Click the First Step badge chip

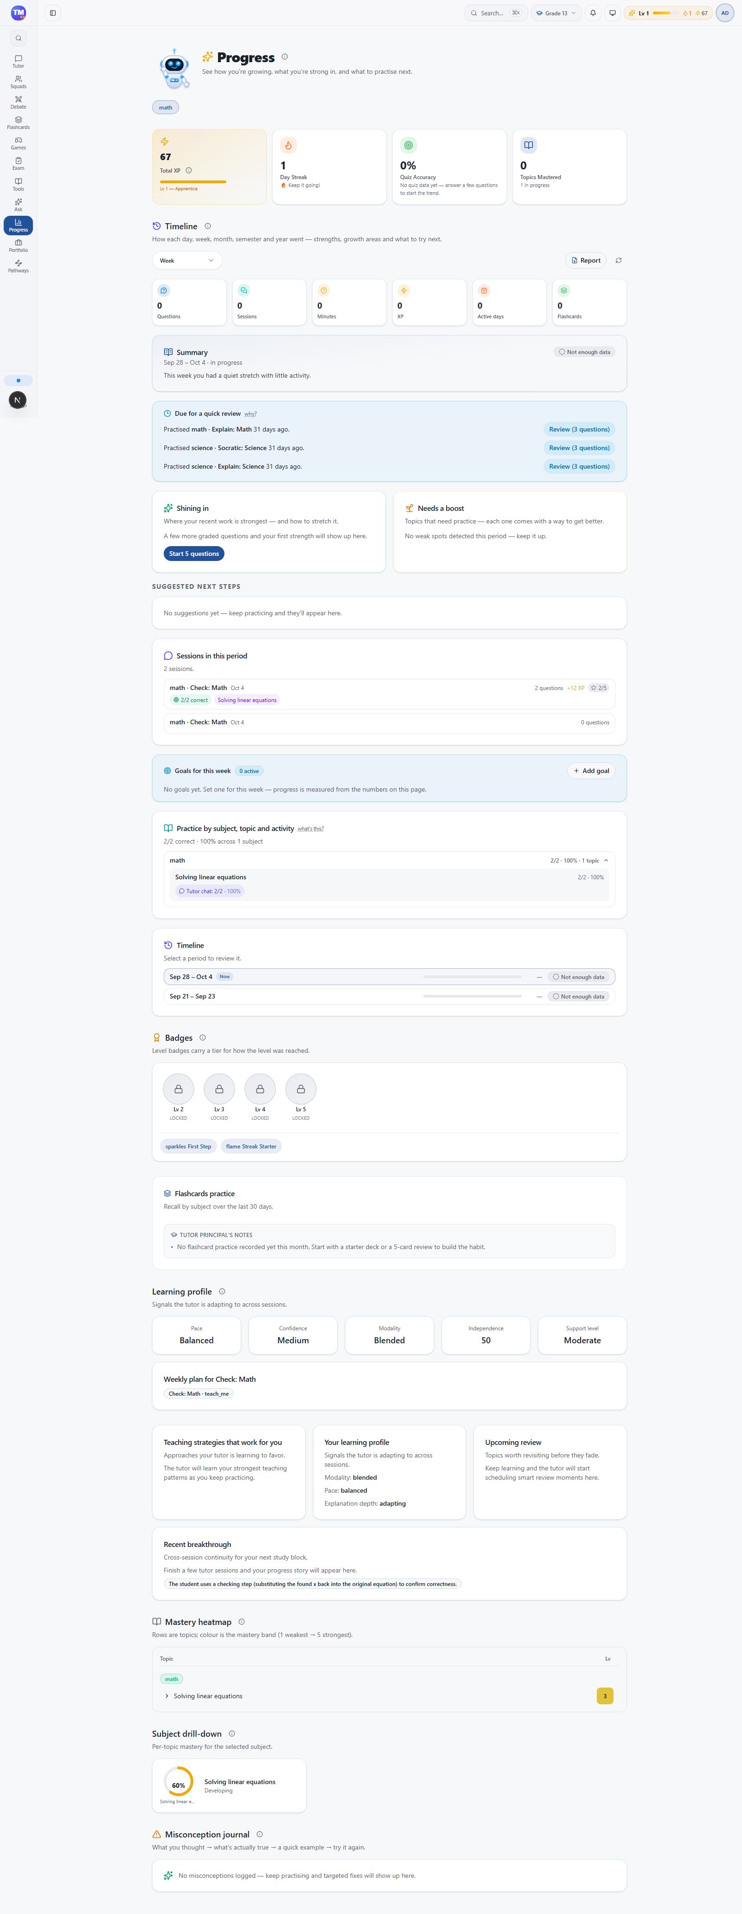[x=188, y=1146]
